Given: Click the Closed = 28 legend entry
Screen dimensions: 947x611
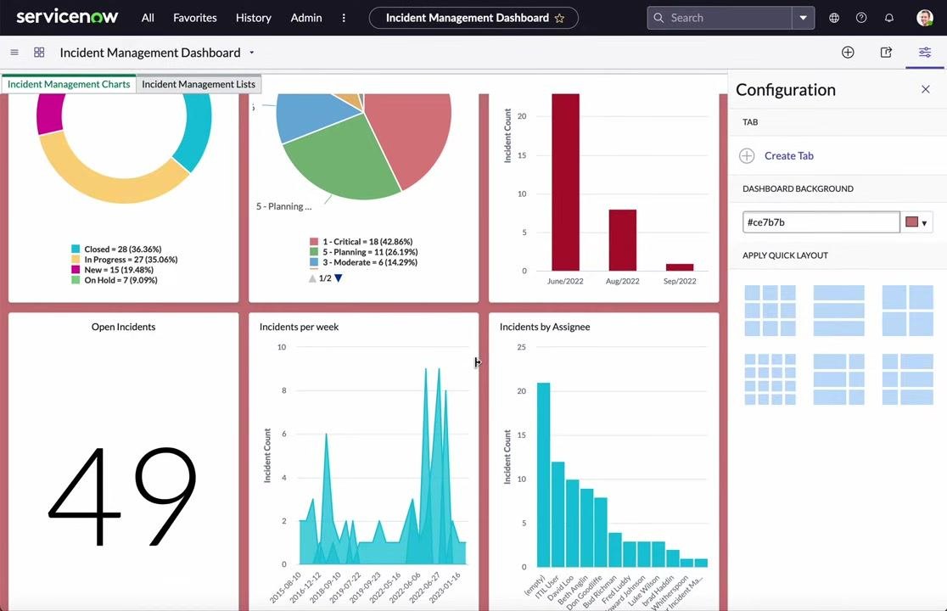Looking at the screenshot, I should click(x=116, y=249).
